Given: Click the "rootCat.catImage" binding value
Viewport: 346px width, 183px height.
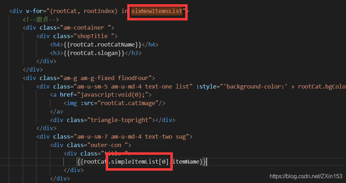Looking at the screenshot, I should (128, 103).
